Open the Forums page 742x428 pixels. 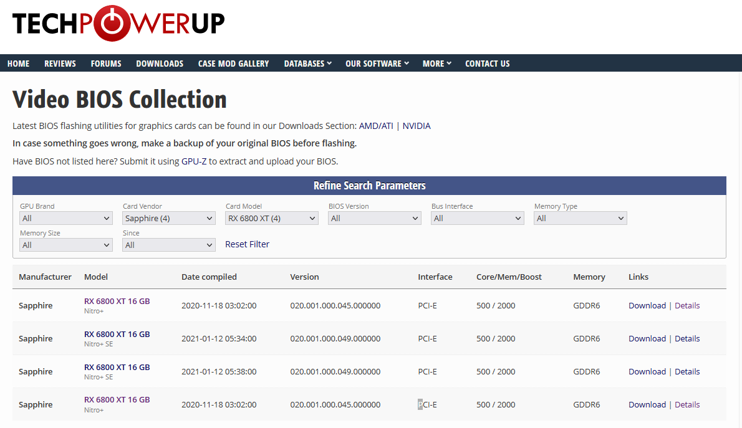coord(106,64)
